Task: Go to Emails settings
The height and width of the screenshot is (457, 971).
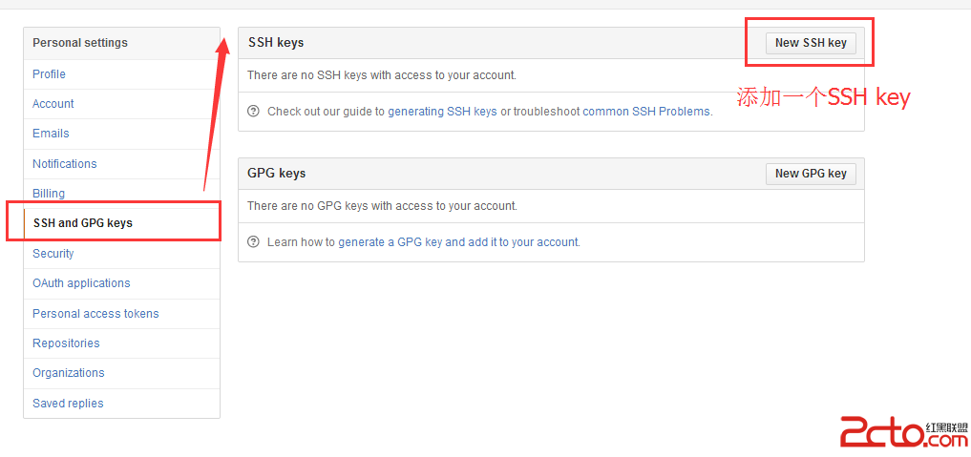Action: (x=51, y=134)
